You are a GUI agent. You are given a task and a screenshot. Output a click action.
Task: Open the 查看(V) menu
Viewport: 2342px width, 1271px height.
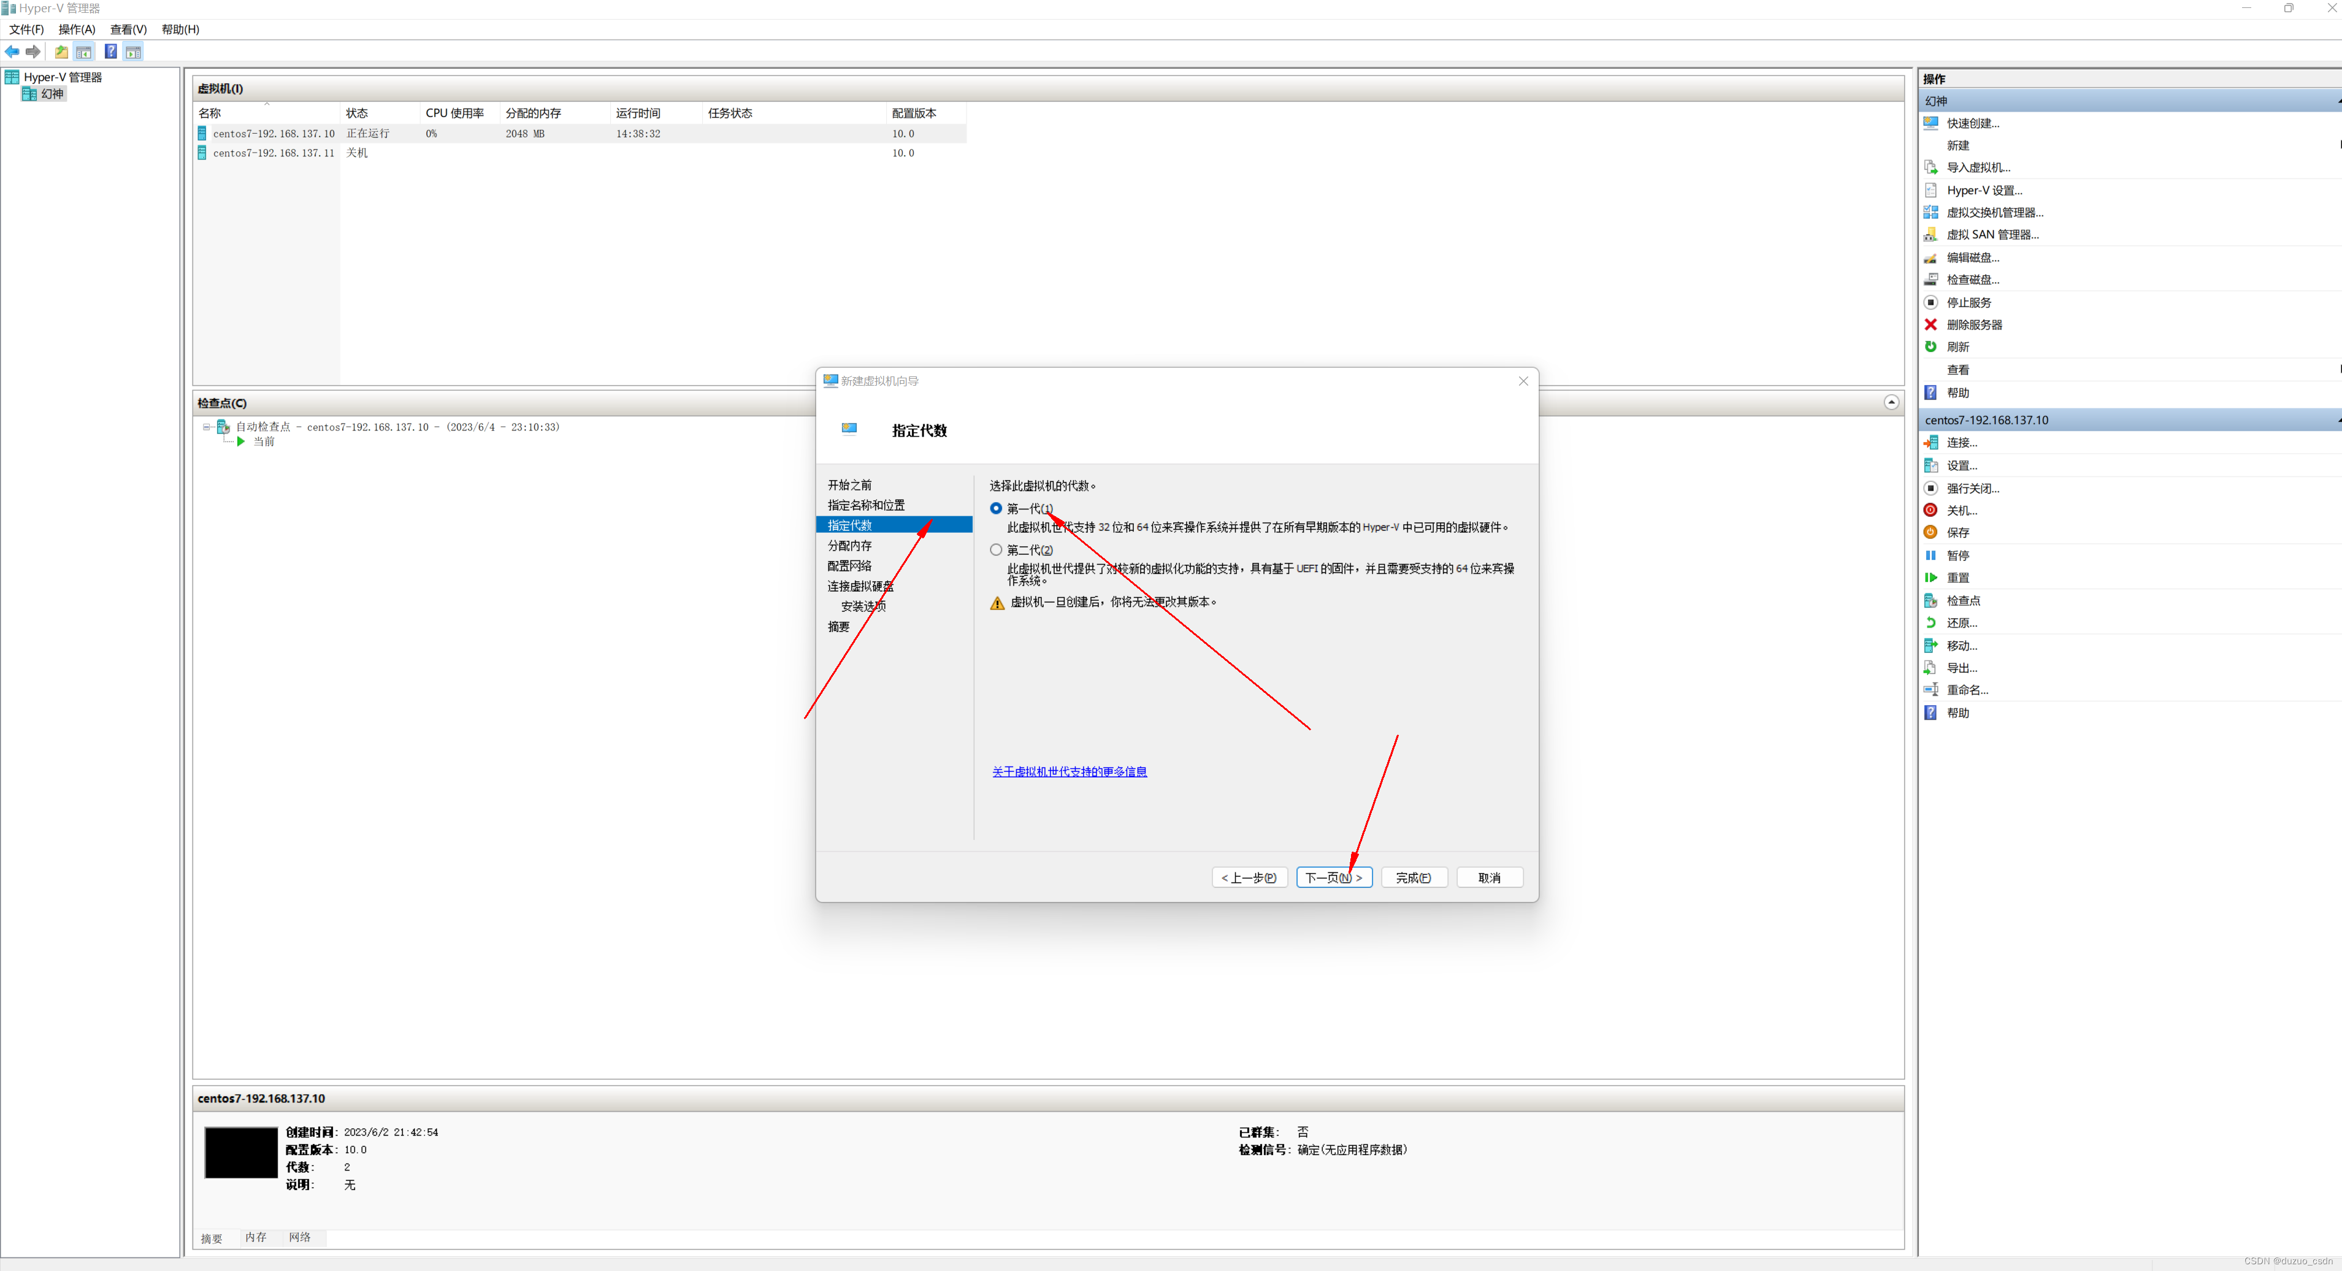pyautogui.click(x=128, y=29)
